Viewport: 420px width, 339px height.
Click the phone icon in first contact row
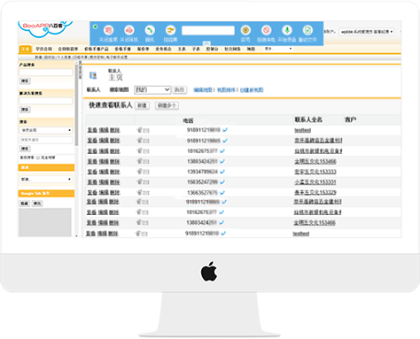[140, 130]
